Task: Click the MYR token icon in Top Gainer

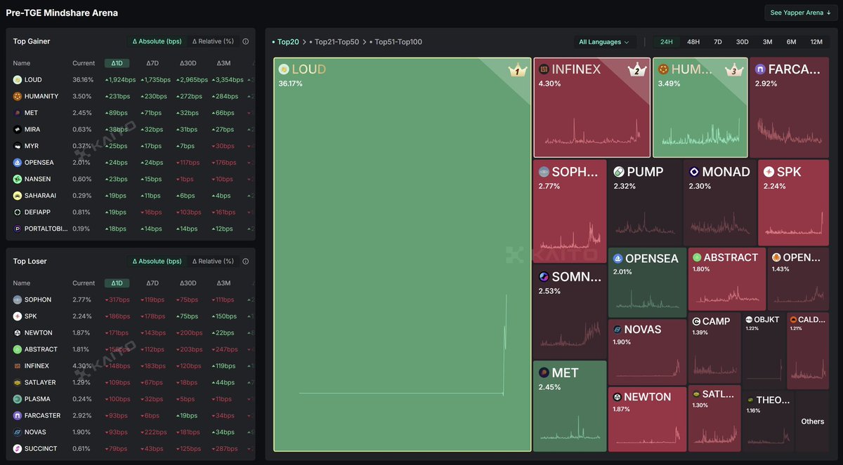Action: pos(17,146)
